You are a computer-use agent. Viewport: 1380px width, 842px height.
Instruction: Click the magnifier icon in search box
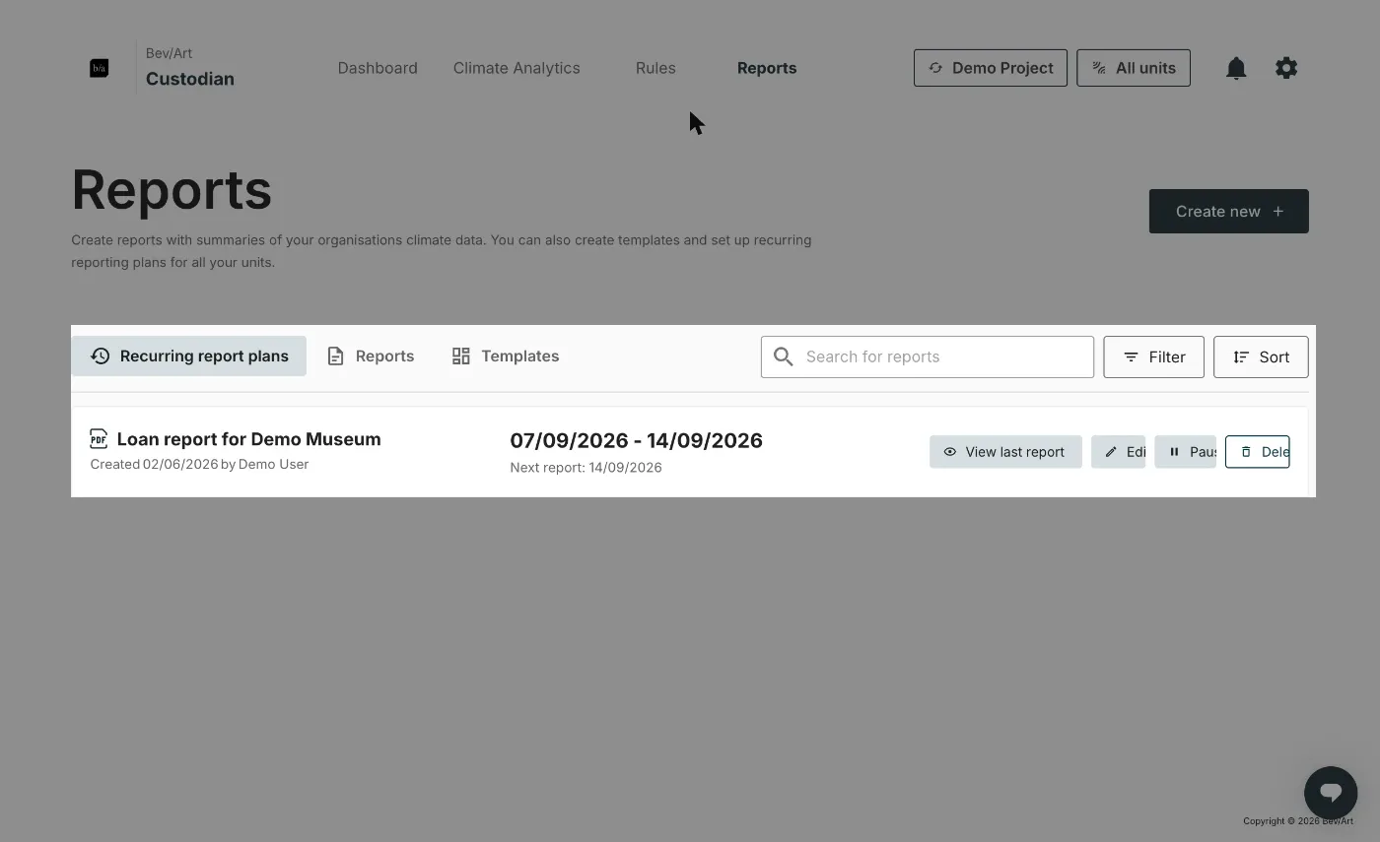(x=784, y=356)
